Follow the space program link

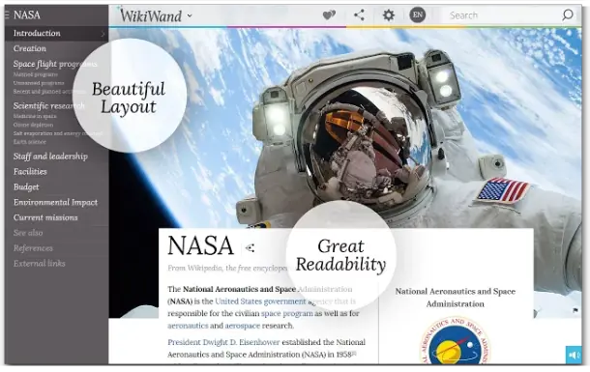tap(286, 313)
